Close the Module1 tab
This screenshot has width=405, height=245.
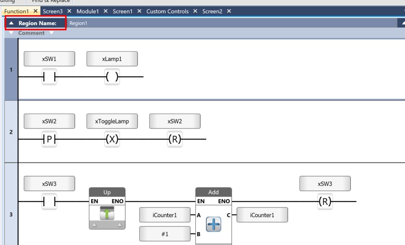(106, 11)
